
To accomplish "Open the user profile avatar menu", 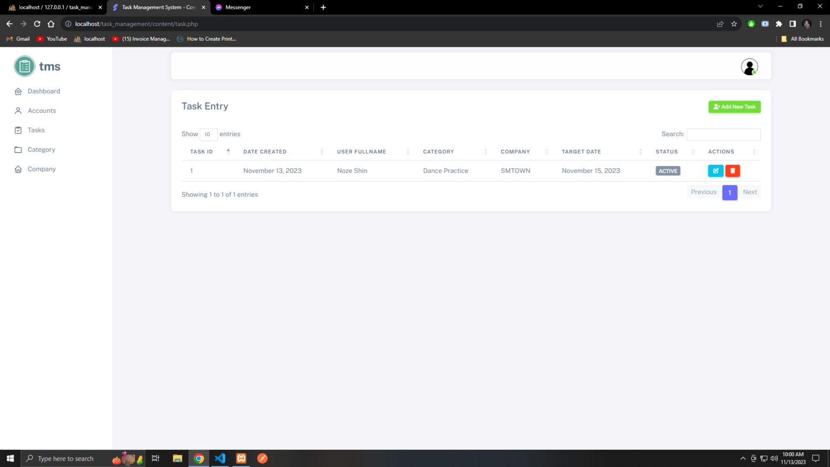I will [749, 66].
